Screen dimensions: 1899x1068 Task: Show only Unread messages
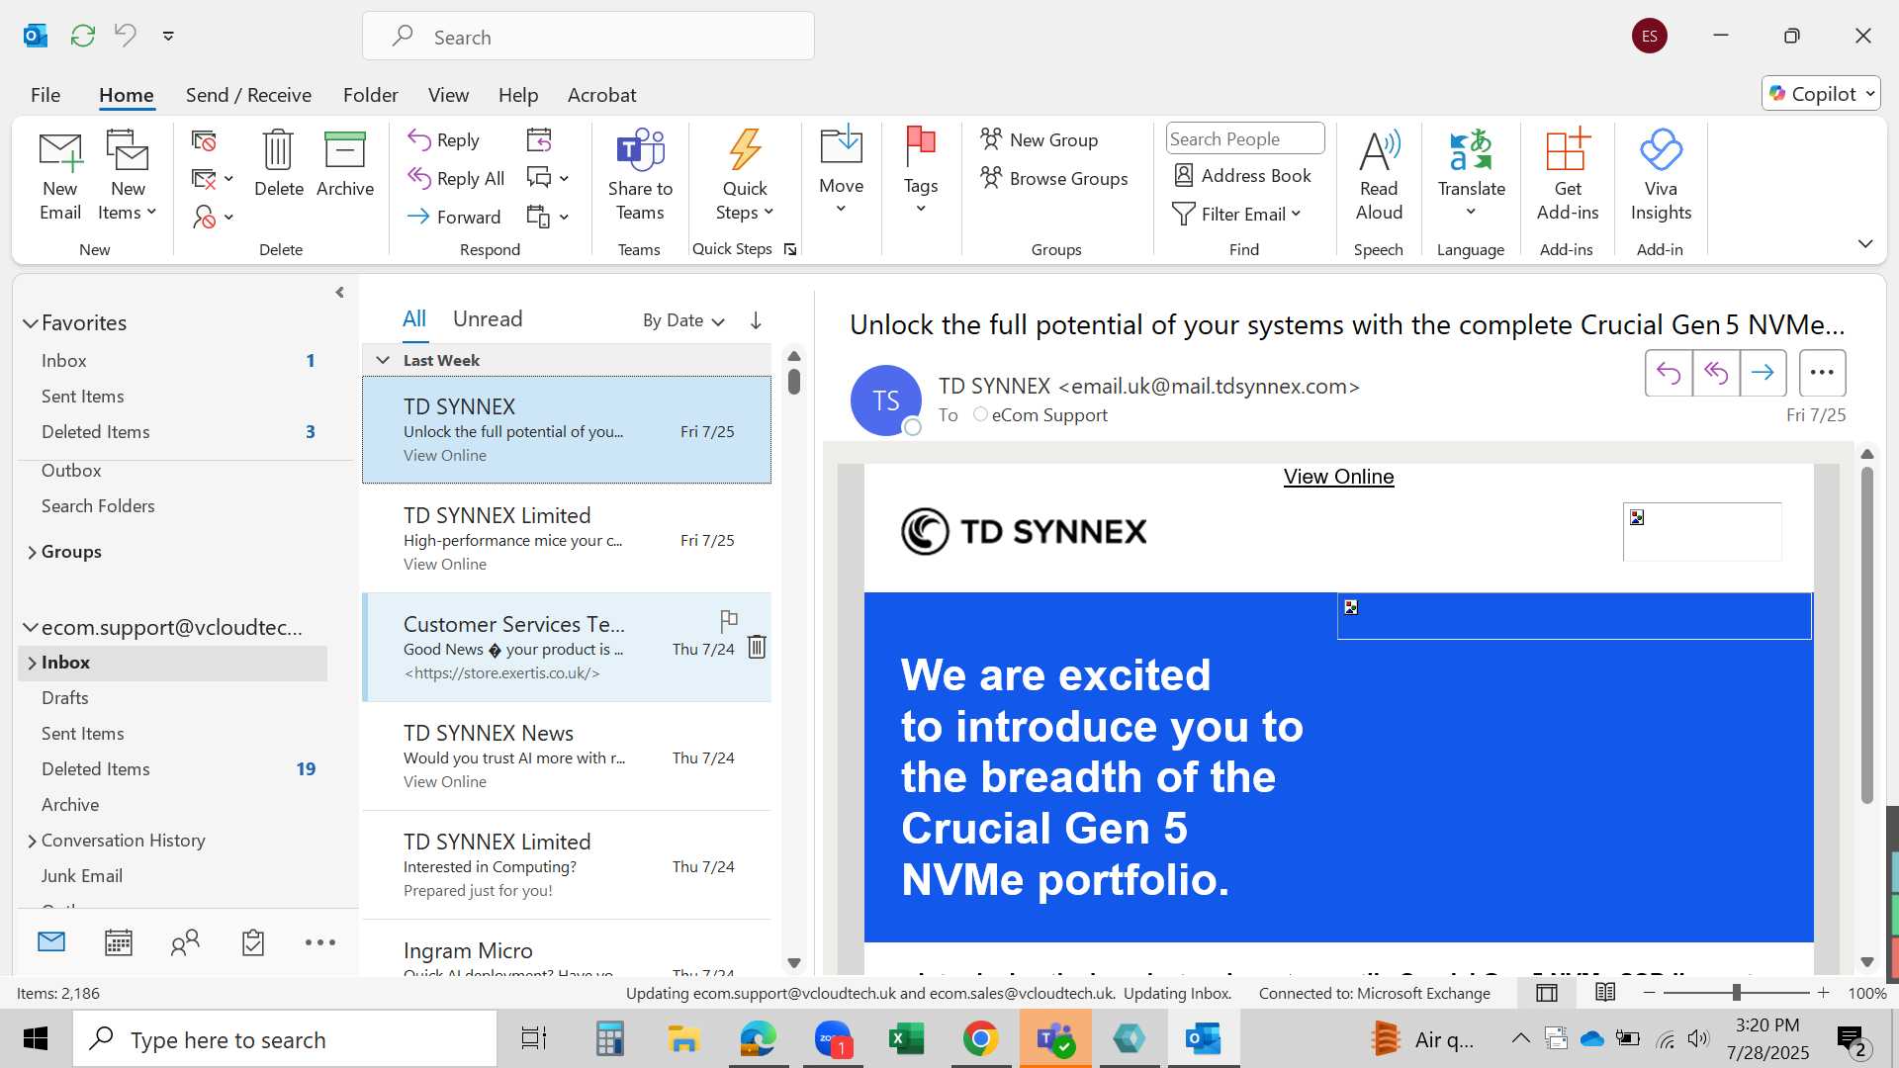[x=488, y=318]
